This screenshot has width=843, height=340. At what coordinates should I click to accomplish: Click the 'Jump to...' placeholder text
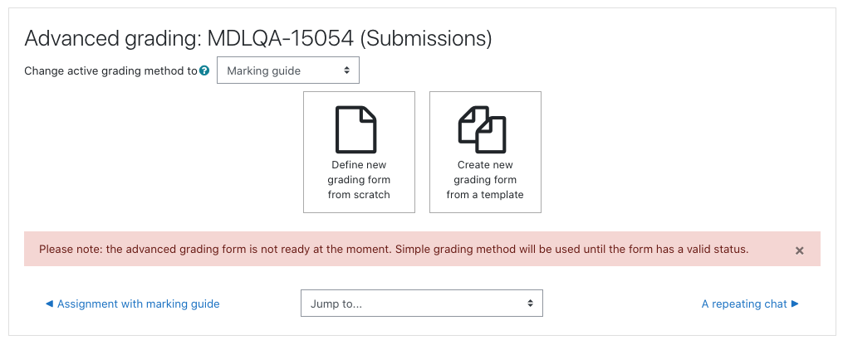click(x=336, y=304)
